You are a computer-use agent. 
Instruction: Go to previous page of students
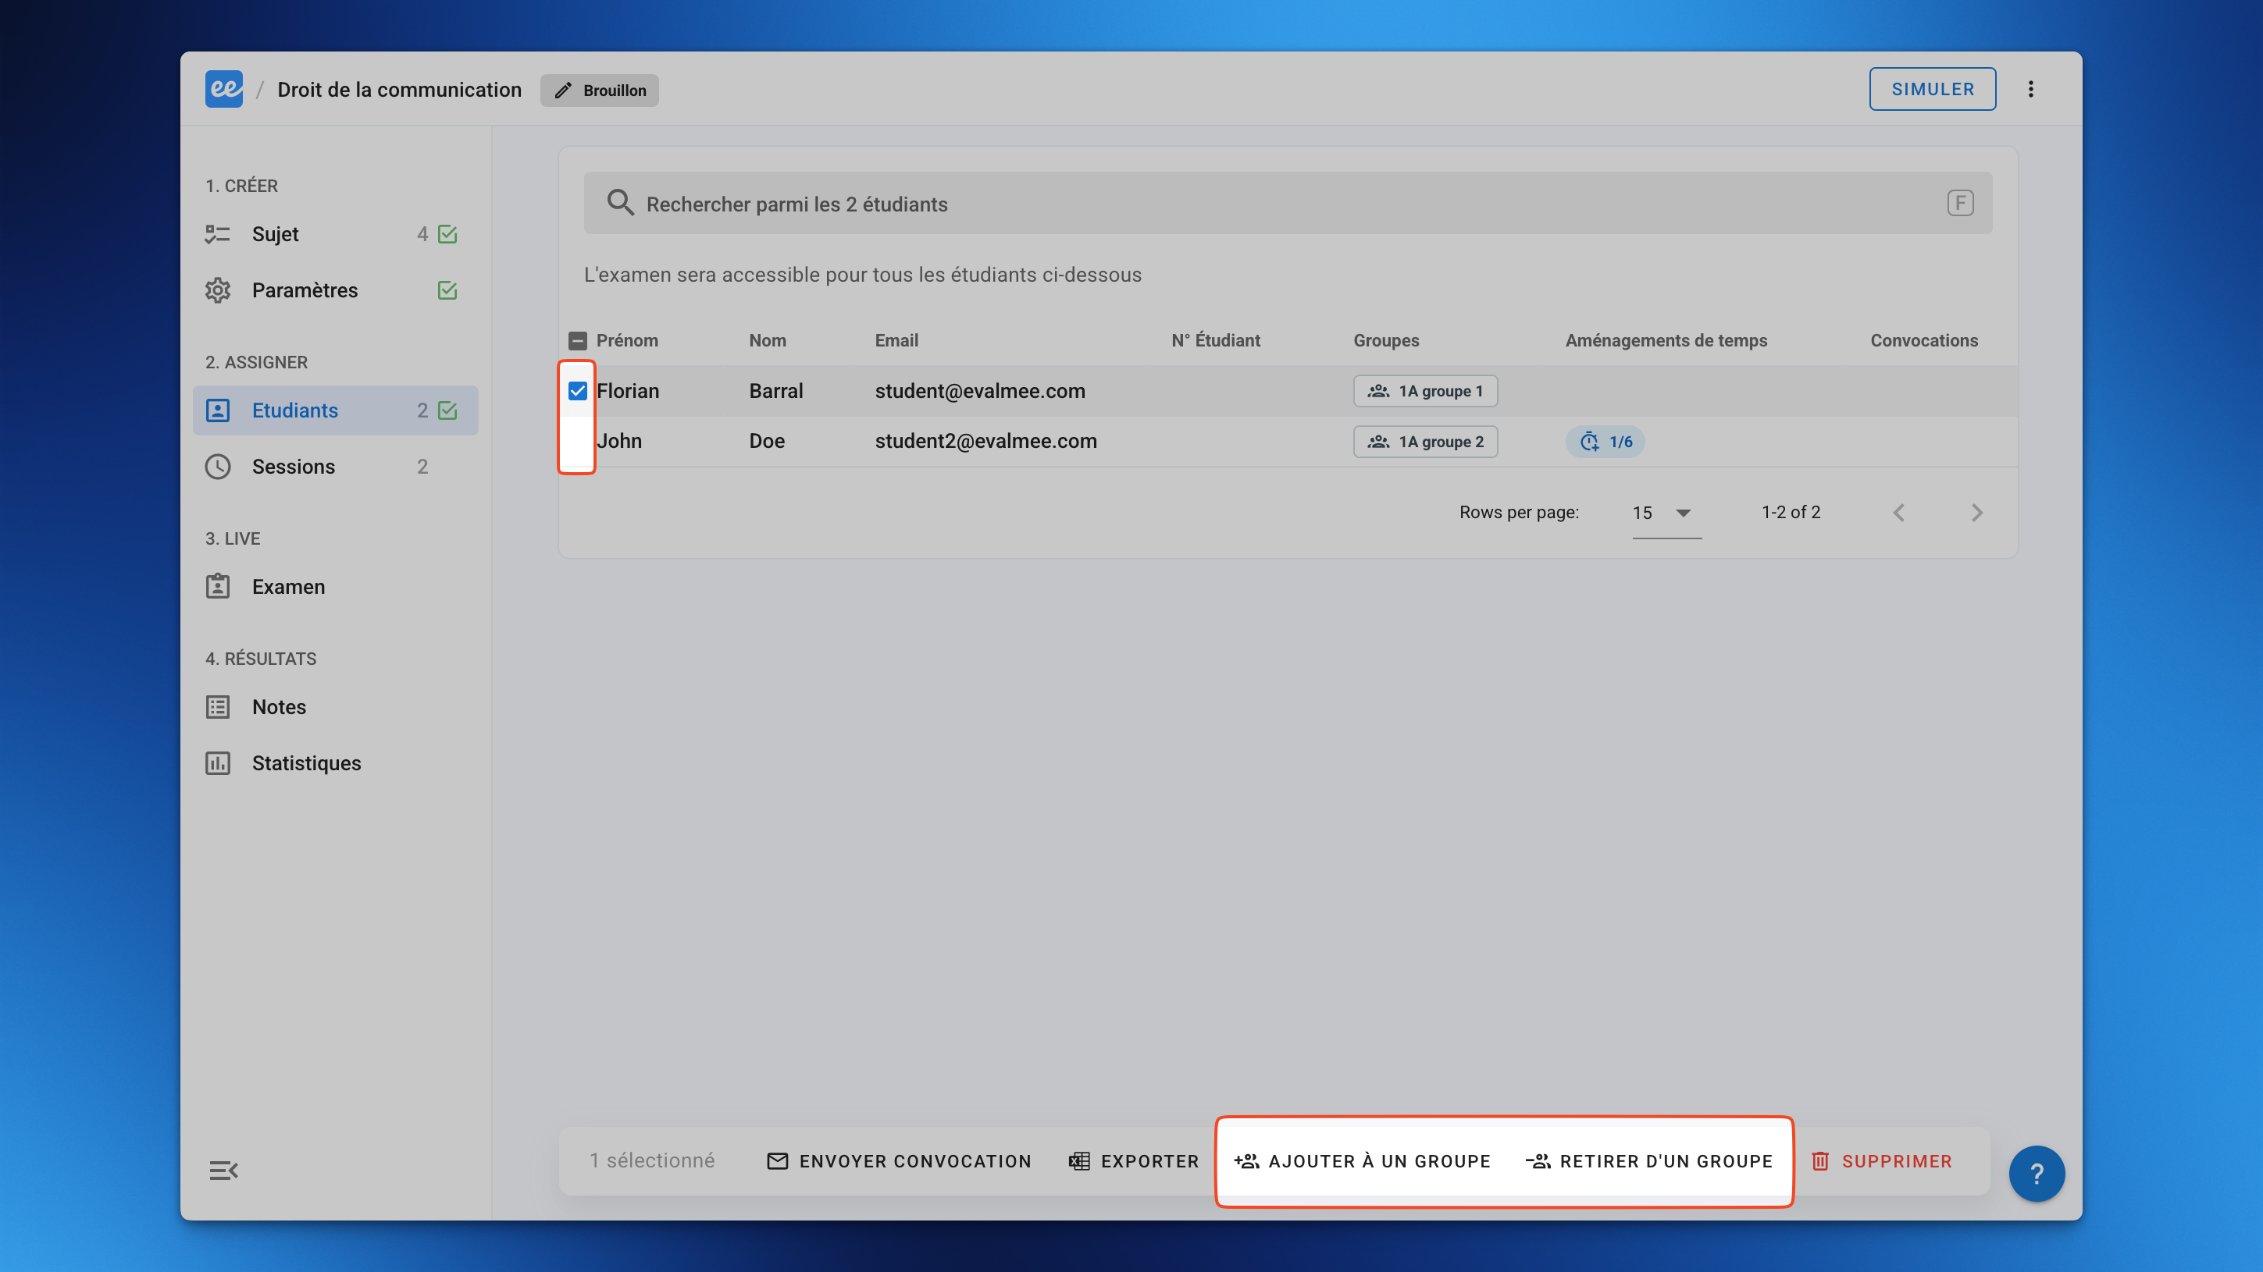pos(1898,513)
